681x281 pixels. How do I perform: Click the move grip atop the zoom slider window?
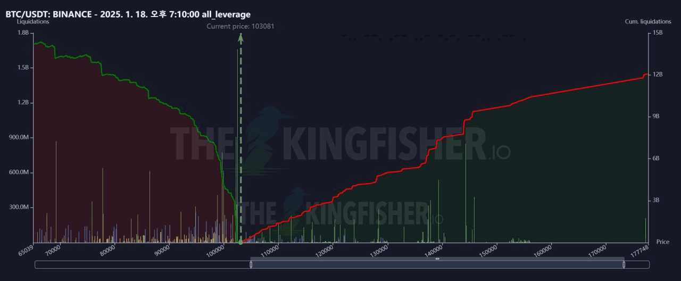[437, 259]
